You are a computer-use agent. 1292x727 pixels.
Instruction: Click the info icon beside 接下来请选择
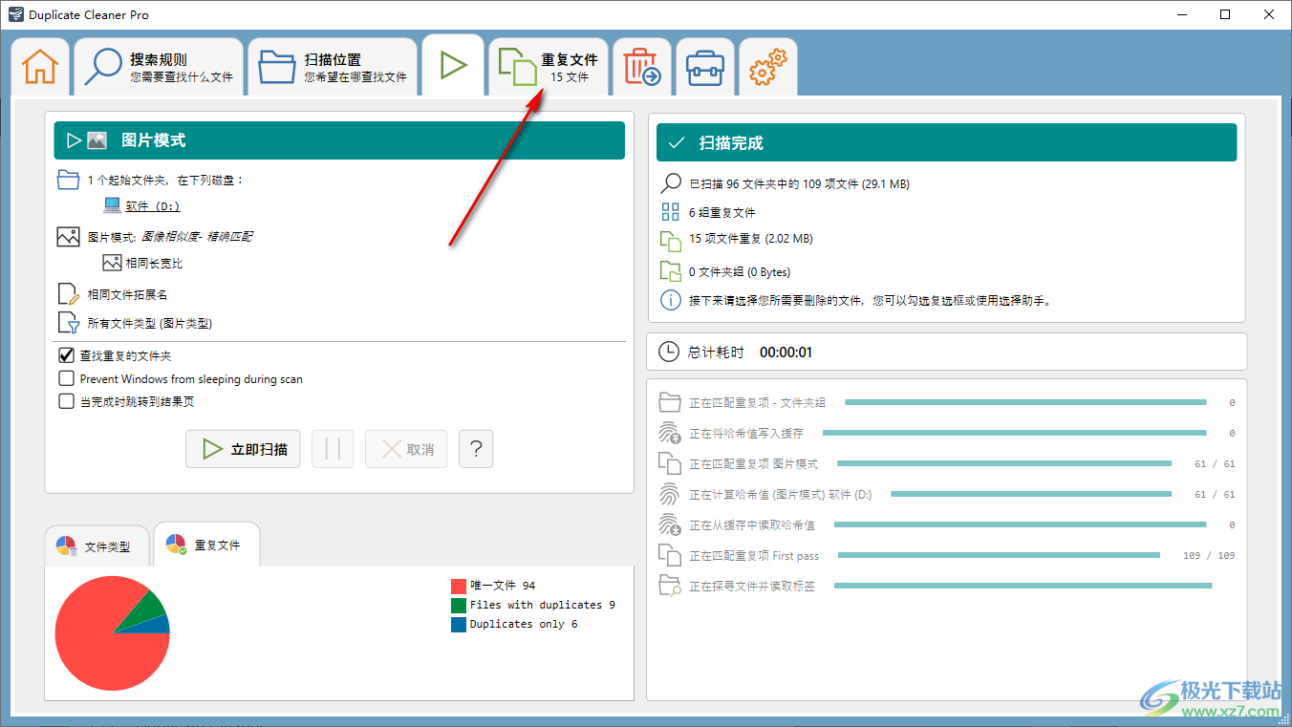[x=672, y=300]
